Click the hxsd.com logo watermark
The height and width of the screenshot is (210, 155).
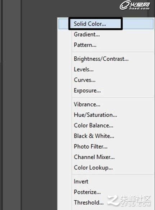pyautogui.click(x=135, y=5)
